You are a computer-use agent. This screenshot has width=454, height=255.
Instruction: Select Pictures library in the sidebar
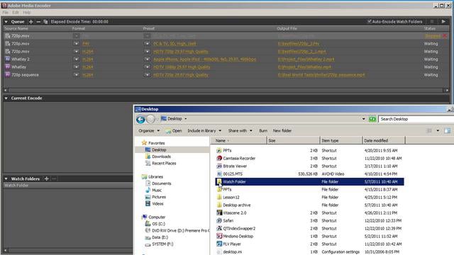coord(159,197)
